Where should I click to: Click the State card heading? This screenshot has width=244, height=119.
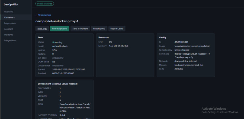tap(41, 37)
